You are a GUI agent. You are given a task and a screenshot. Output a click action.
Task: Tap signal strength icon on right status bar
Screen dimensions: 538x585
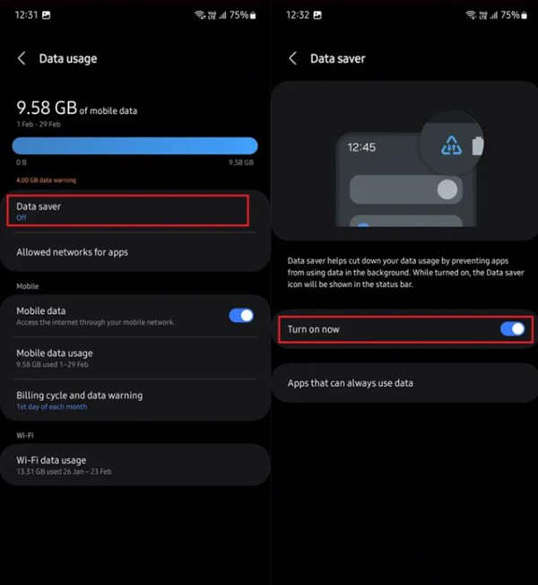pyautogui.click(x=494, y=15)
